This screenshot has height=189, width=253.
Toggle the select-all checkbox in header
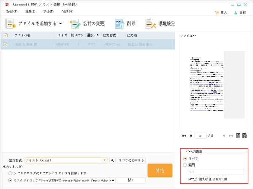coord(5,35)
